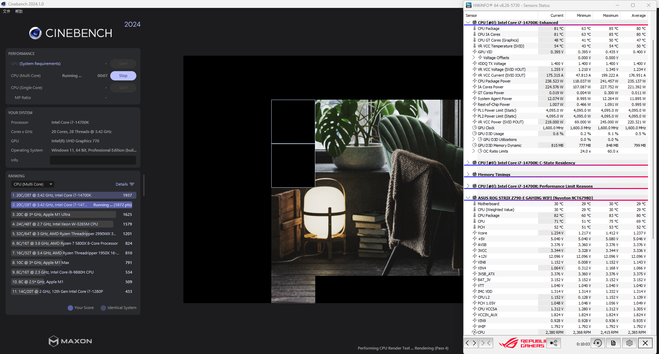Expand the GPU D3D Utilizations subtree
The height and width of the screenshot is (354, 659).
[474, 140]
